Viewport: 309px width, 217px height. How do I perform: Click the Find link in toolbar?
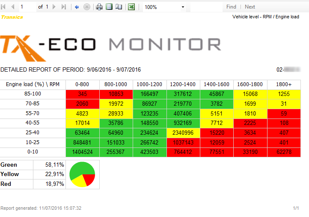coord(231,7)
